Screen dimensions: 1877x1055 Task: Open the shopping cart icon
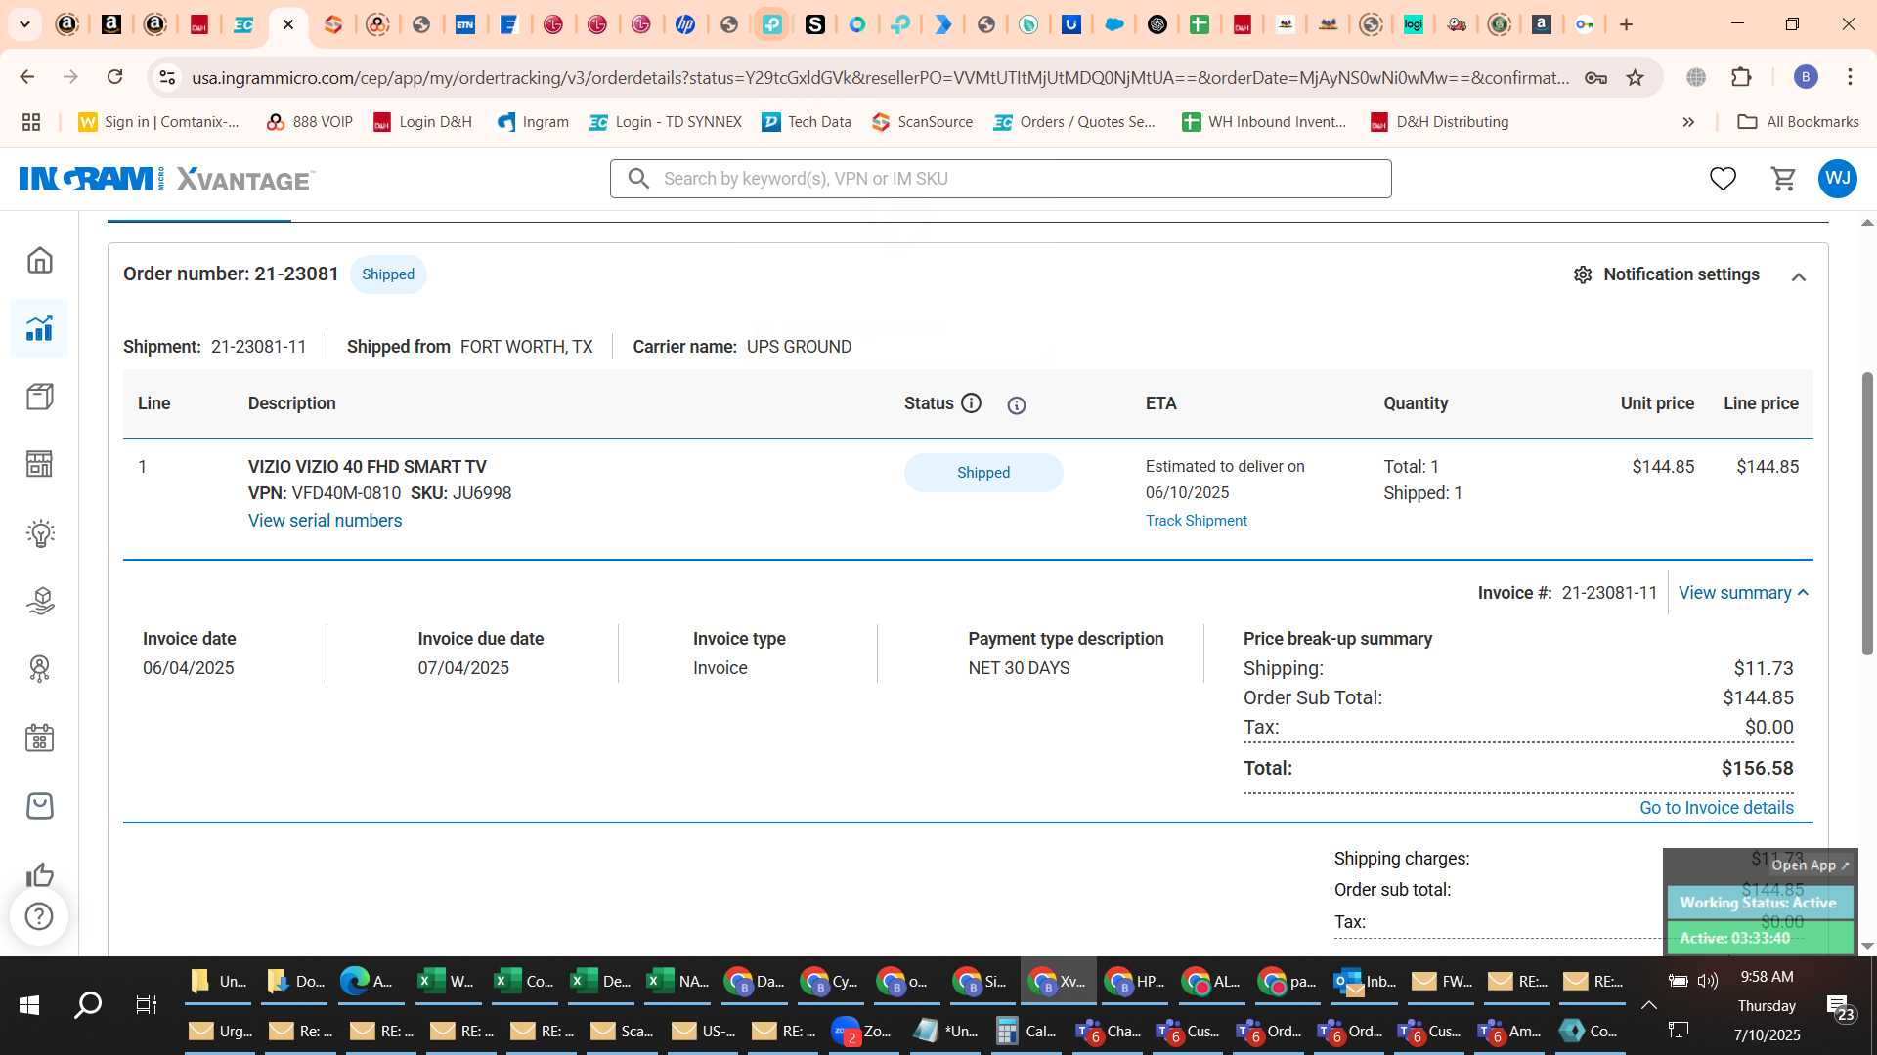click(1784, 179)
